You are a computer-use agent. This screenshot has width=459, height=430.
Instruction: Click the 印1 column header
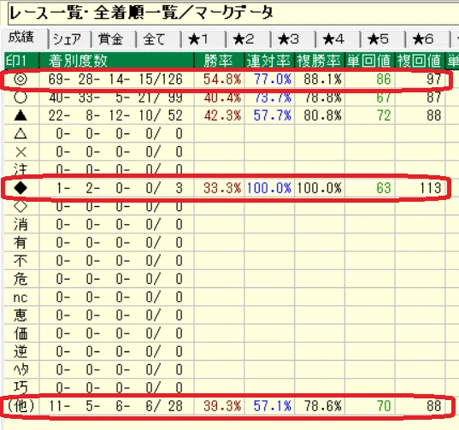[x=21, y=61]
